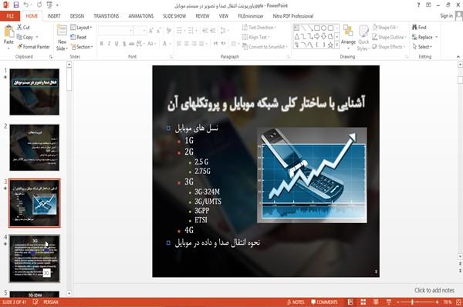Switch to the TRANSITIONS tab

coord(106,16)
